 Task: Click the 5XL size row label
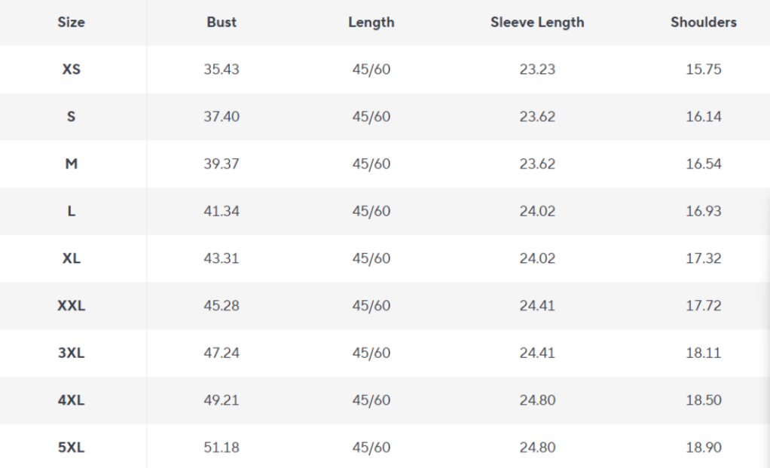[71, 448]
